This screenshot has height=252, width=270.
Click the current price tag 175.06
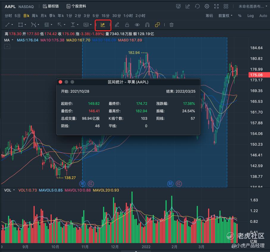click(x=259, y=75)
